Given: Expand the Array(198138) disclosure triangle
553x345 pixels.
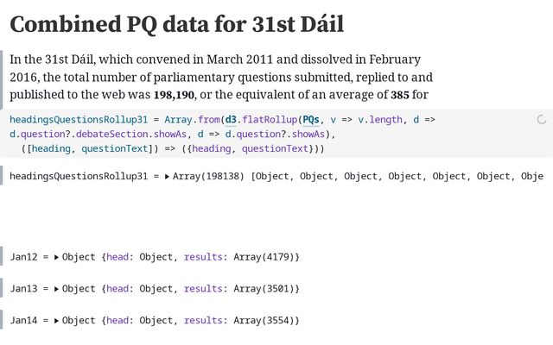Looking at the screenshot, I should [x=167, y=176].
